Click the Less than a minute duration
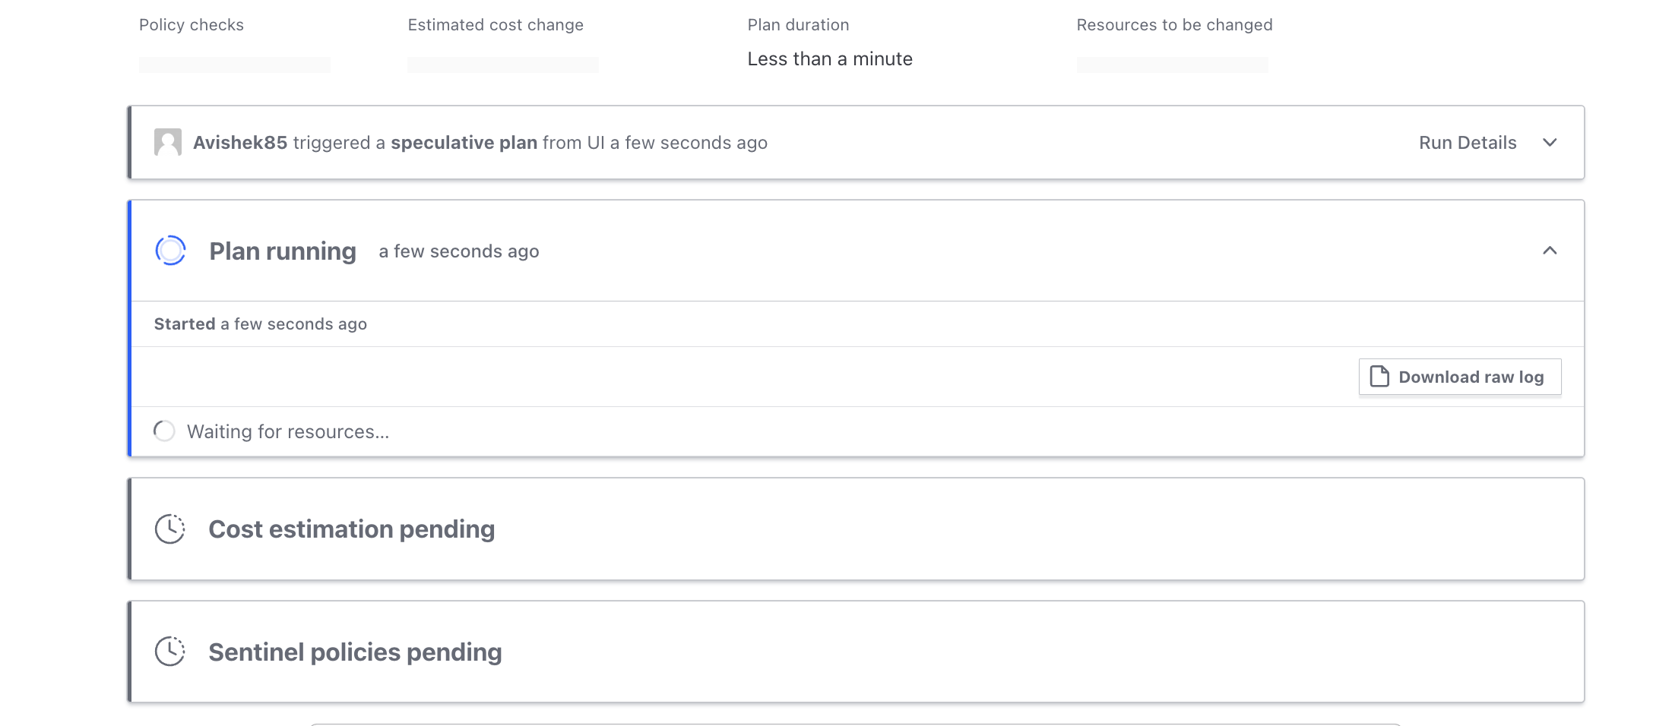 coord(830,59)
